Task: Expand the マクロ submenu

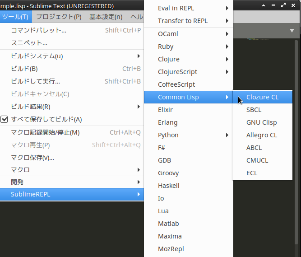Action: tap(72, 170)
